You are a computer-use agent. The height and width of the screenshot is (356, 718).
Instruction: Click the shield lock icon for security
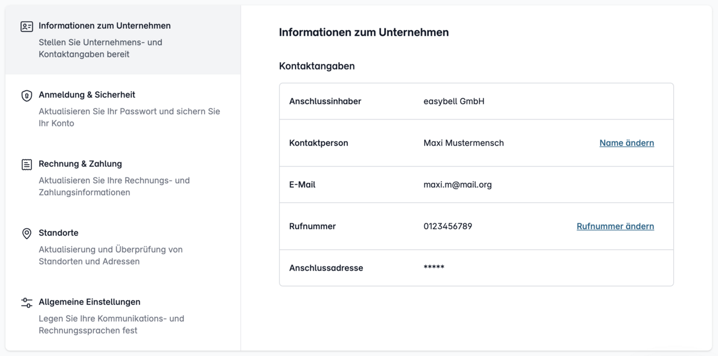pyautogui.click(x=26, y=96)
